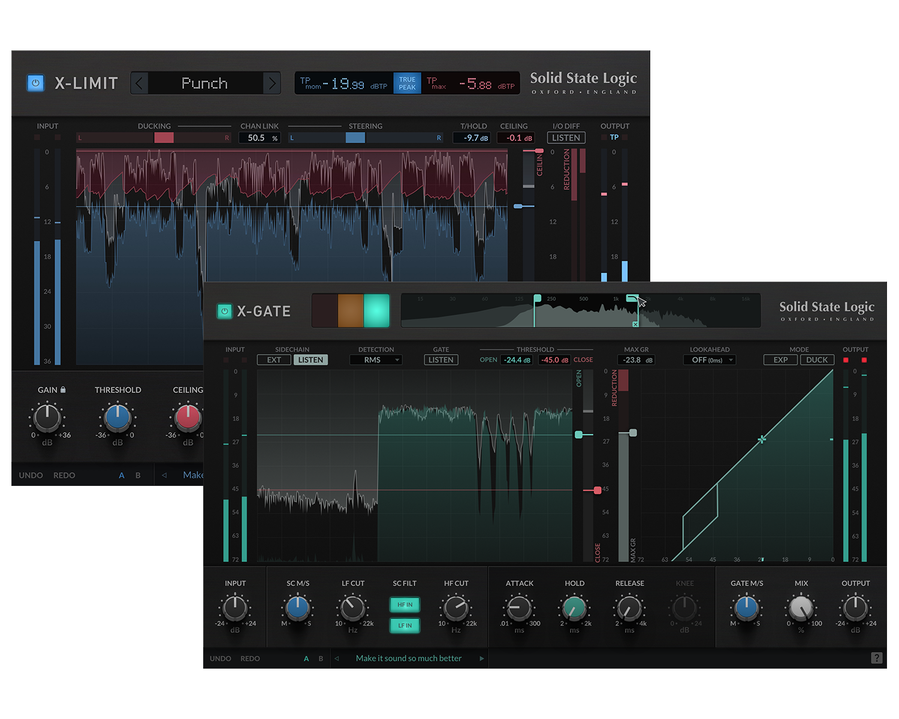Select preset slot B in X-LIMIT
The height and width of the screenshot is (719, 899).
(138, 475)
